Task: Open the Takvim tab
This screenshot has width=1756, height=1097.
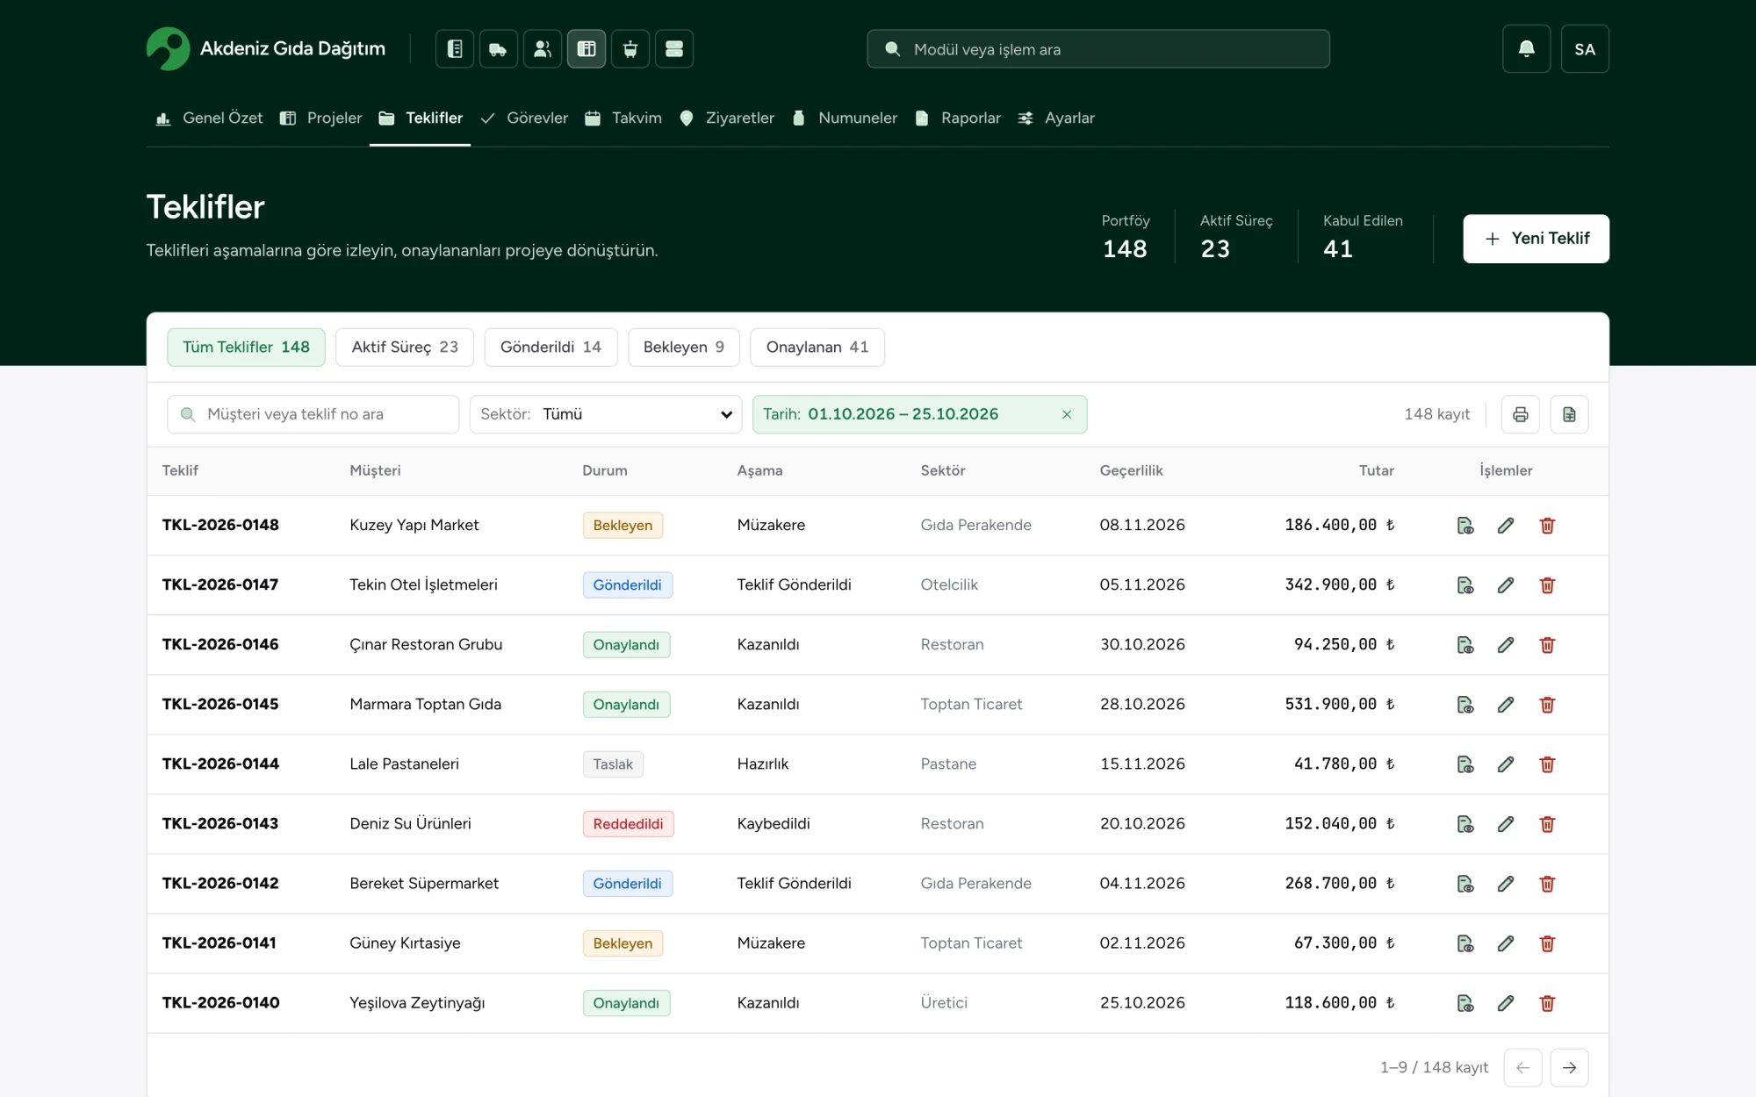Action: pos(623,118)
